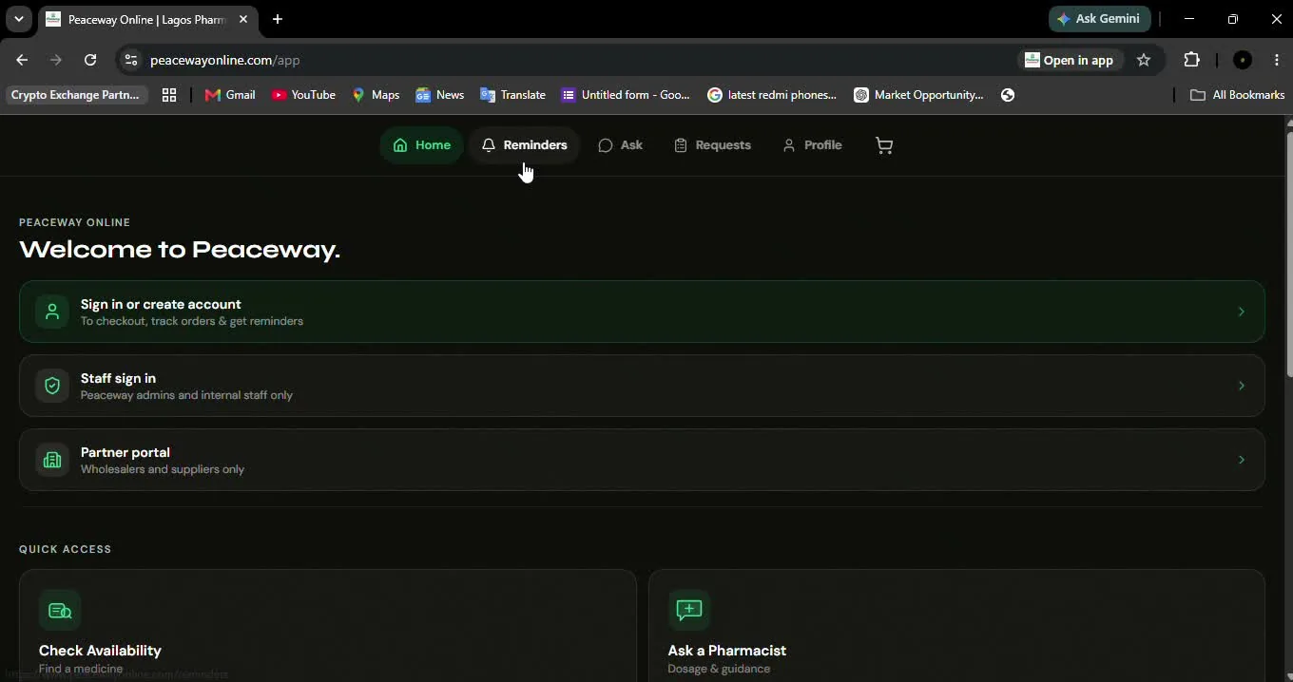Image resolution: width=1293 pixels, height=682 pixels.
Task: Click the Profile person icon
Action: [x=789, y=145]
